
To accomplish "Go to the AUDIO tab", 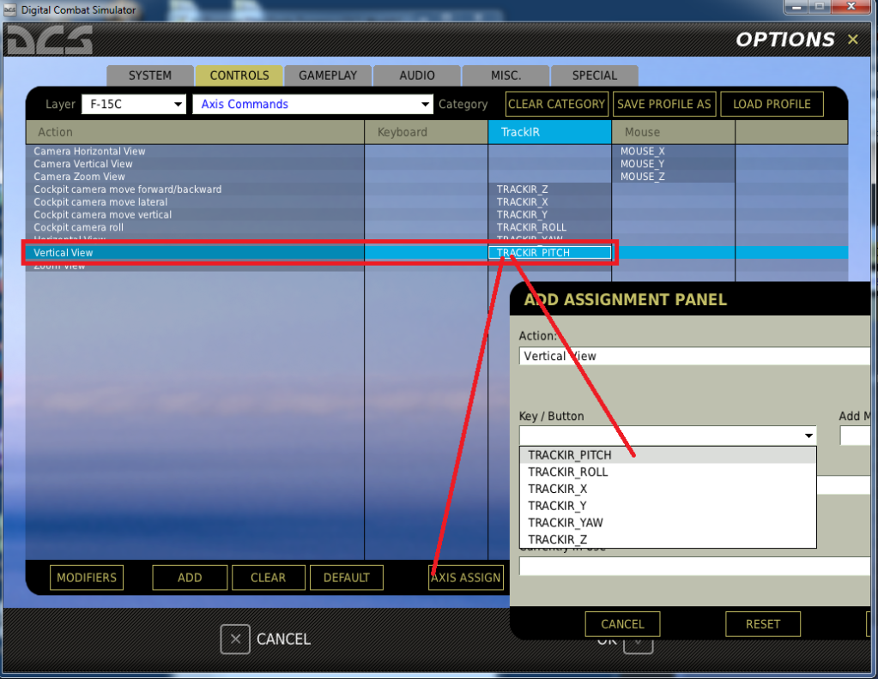I will click(x=417, y=75).
